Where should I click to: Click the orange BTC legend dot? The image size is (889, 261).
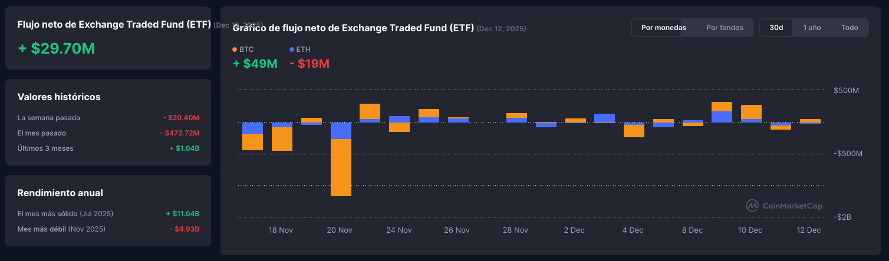[235, 50]
